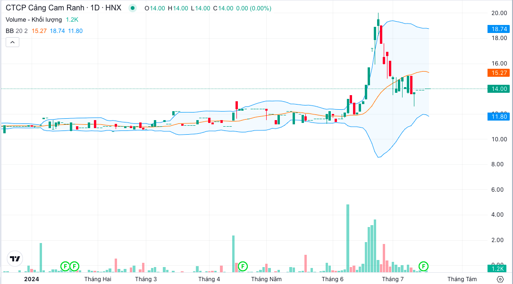513x284 pixels.
Task: Click the close value C14.00
Action: pyautogui.click(x=223, y=8)
